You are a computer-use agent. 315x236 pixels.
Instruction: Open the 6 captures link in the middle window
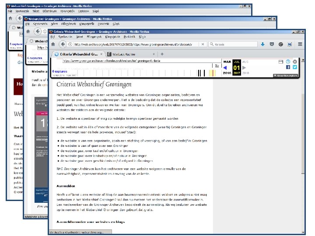click(x=35, y=58)
